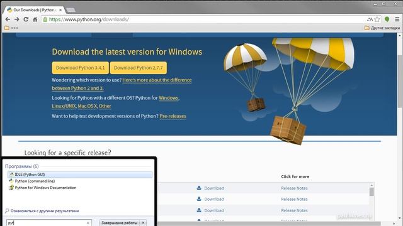Open the second 'Release Notes' link
The width and height of the screenshot is (403, 226).
(294, 199)
